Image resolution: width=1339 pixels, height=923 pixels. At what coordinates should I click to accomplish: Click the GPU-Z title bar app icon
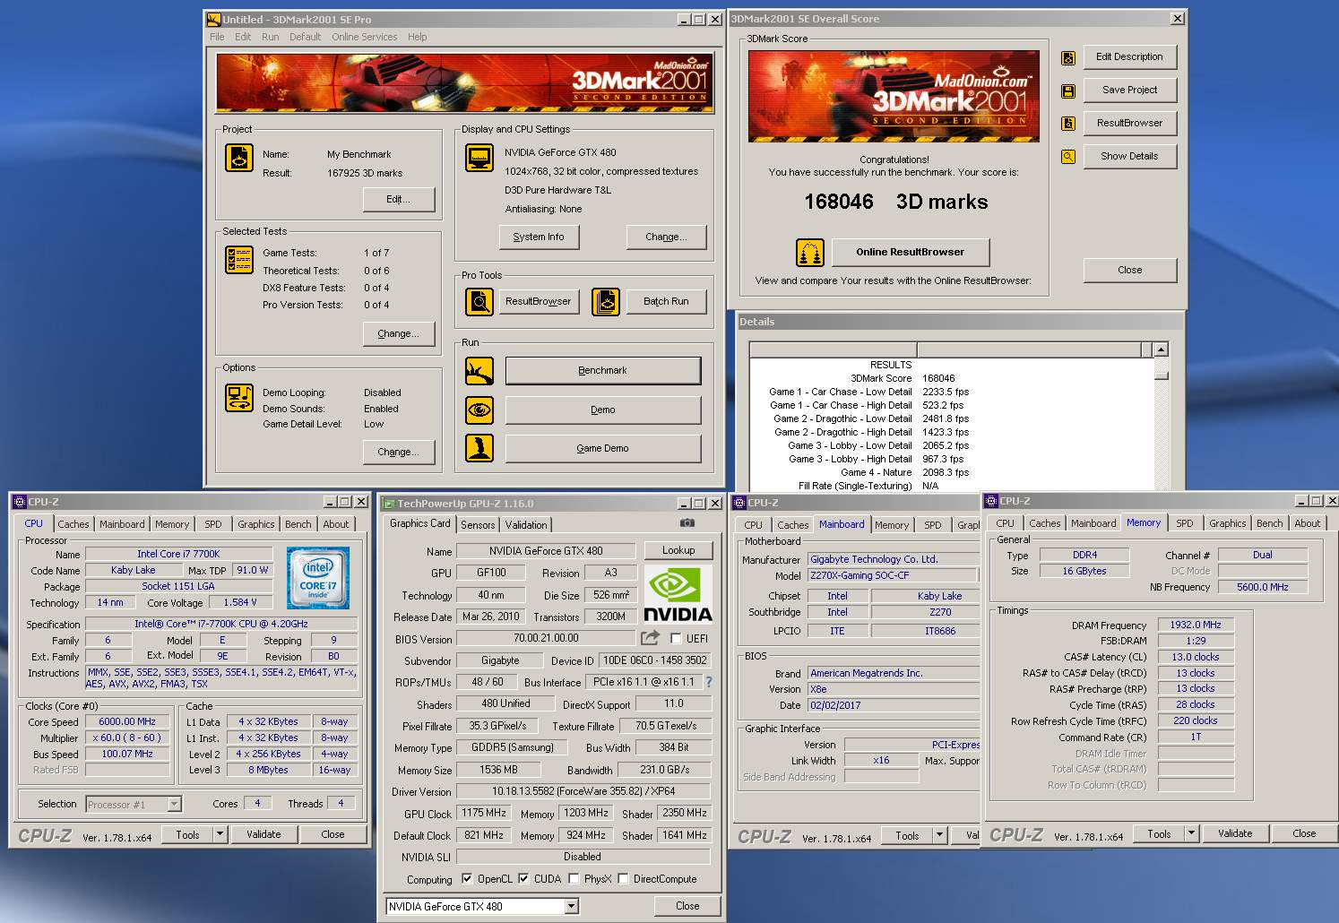pyautogui.click(x=388, y=504)
